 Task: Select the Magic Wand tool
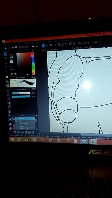tap(9, 99)
